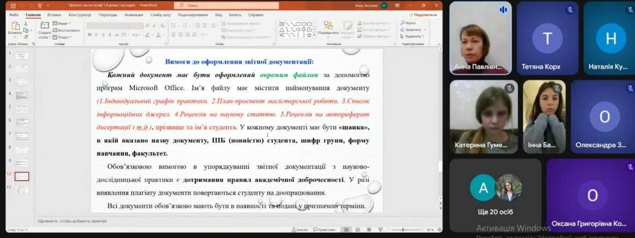This screenshot has height=238, width=635.
Task: Click the search (Поиск) field in title bar
Action: tap(226, 5)
